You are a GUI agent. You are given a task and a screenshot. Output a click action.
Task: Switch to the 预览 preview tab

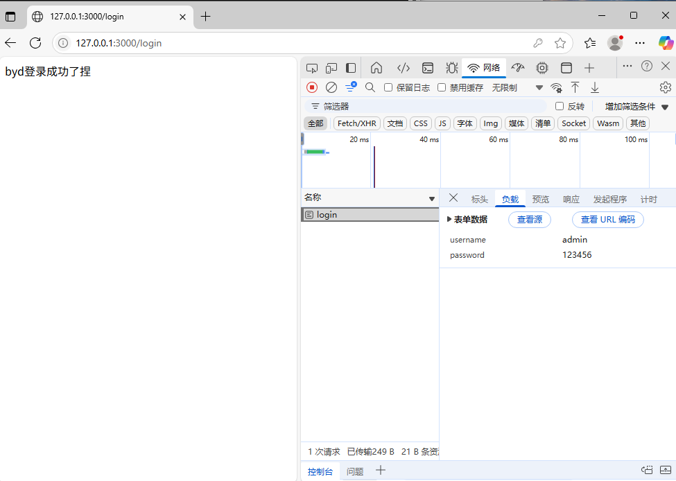[541, 199]
